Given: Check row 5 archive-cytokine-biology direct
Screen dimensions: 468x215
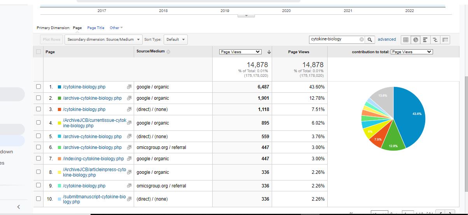Looking at the screenshot, I should click(x=38, y=137).
